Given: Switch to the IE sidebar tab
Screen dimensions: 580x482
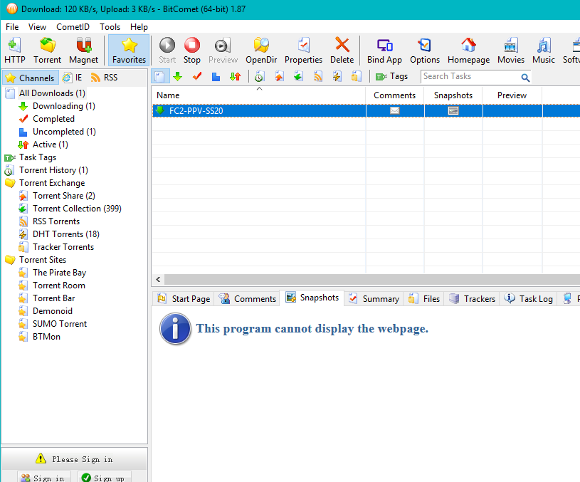Looking at the screenshot, I should 73,78.
